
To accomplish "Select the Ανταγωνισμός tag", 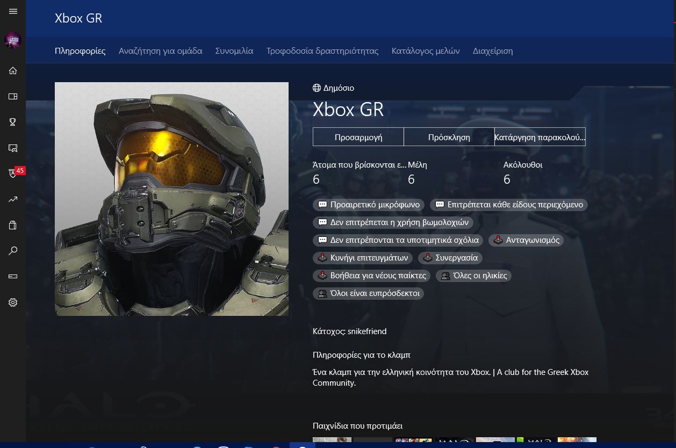I will point(527,240).
